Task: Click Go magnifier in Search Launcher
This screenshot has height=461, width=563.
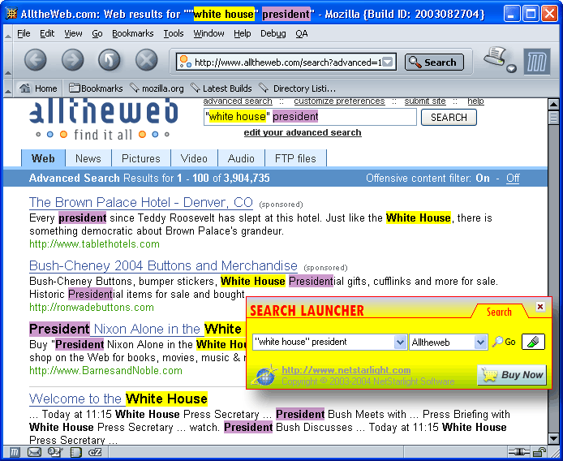Action: pyautogui.click(x=504, y=342)
